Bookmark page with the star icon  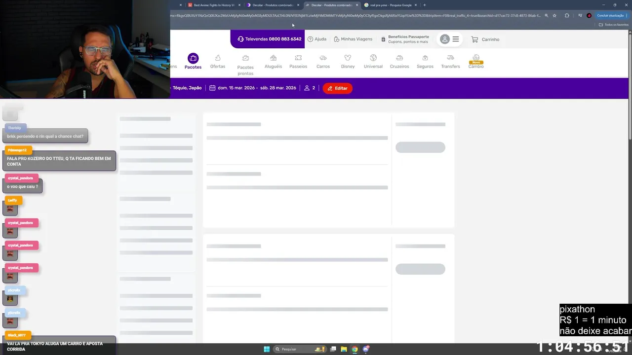554,15
